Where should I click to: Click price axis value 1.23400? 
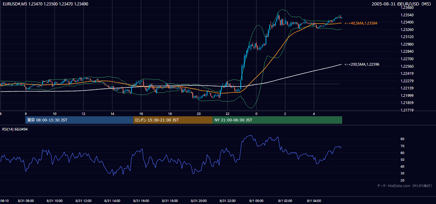tap(407, 22)
